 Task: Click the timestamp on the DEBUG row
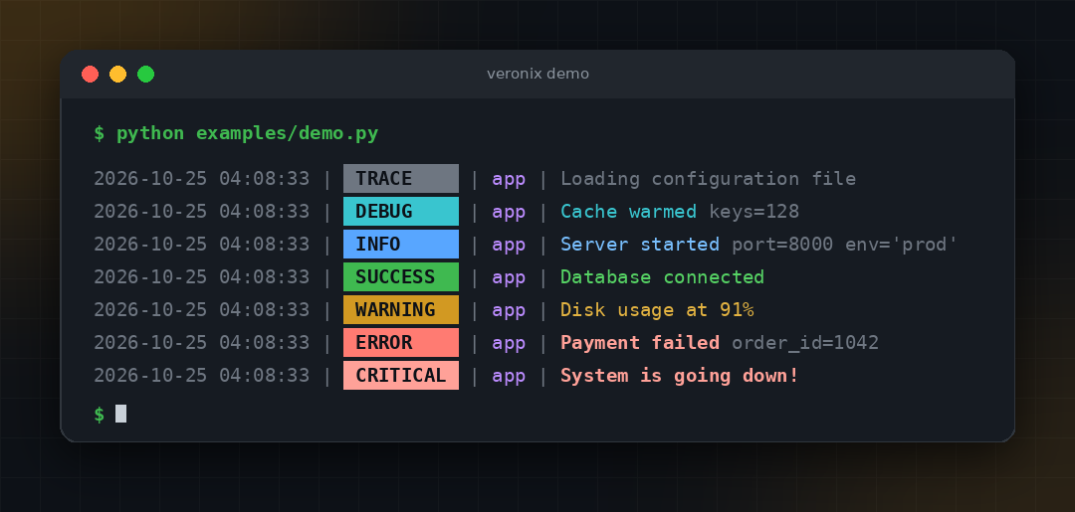[201, 212]
